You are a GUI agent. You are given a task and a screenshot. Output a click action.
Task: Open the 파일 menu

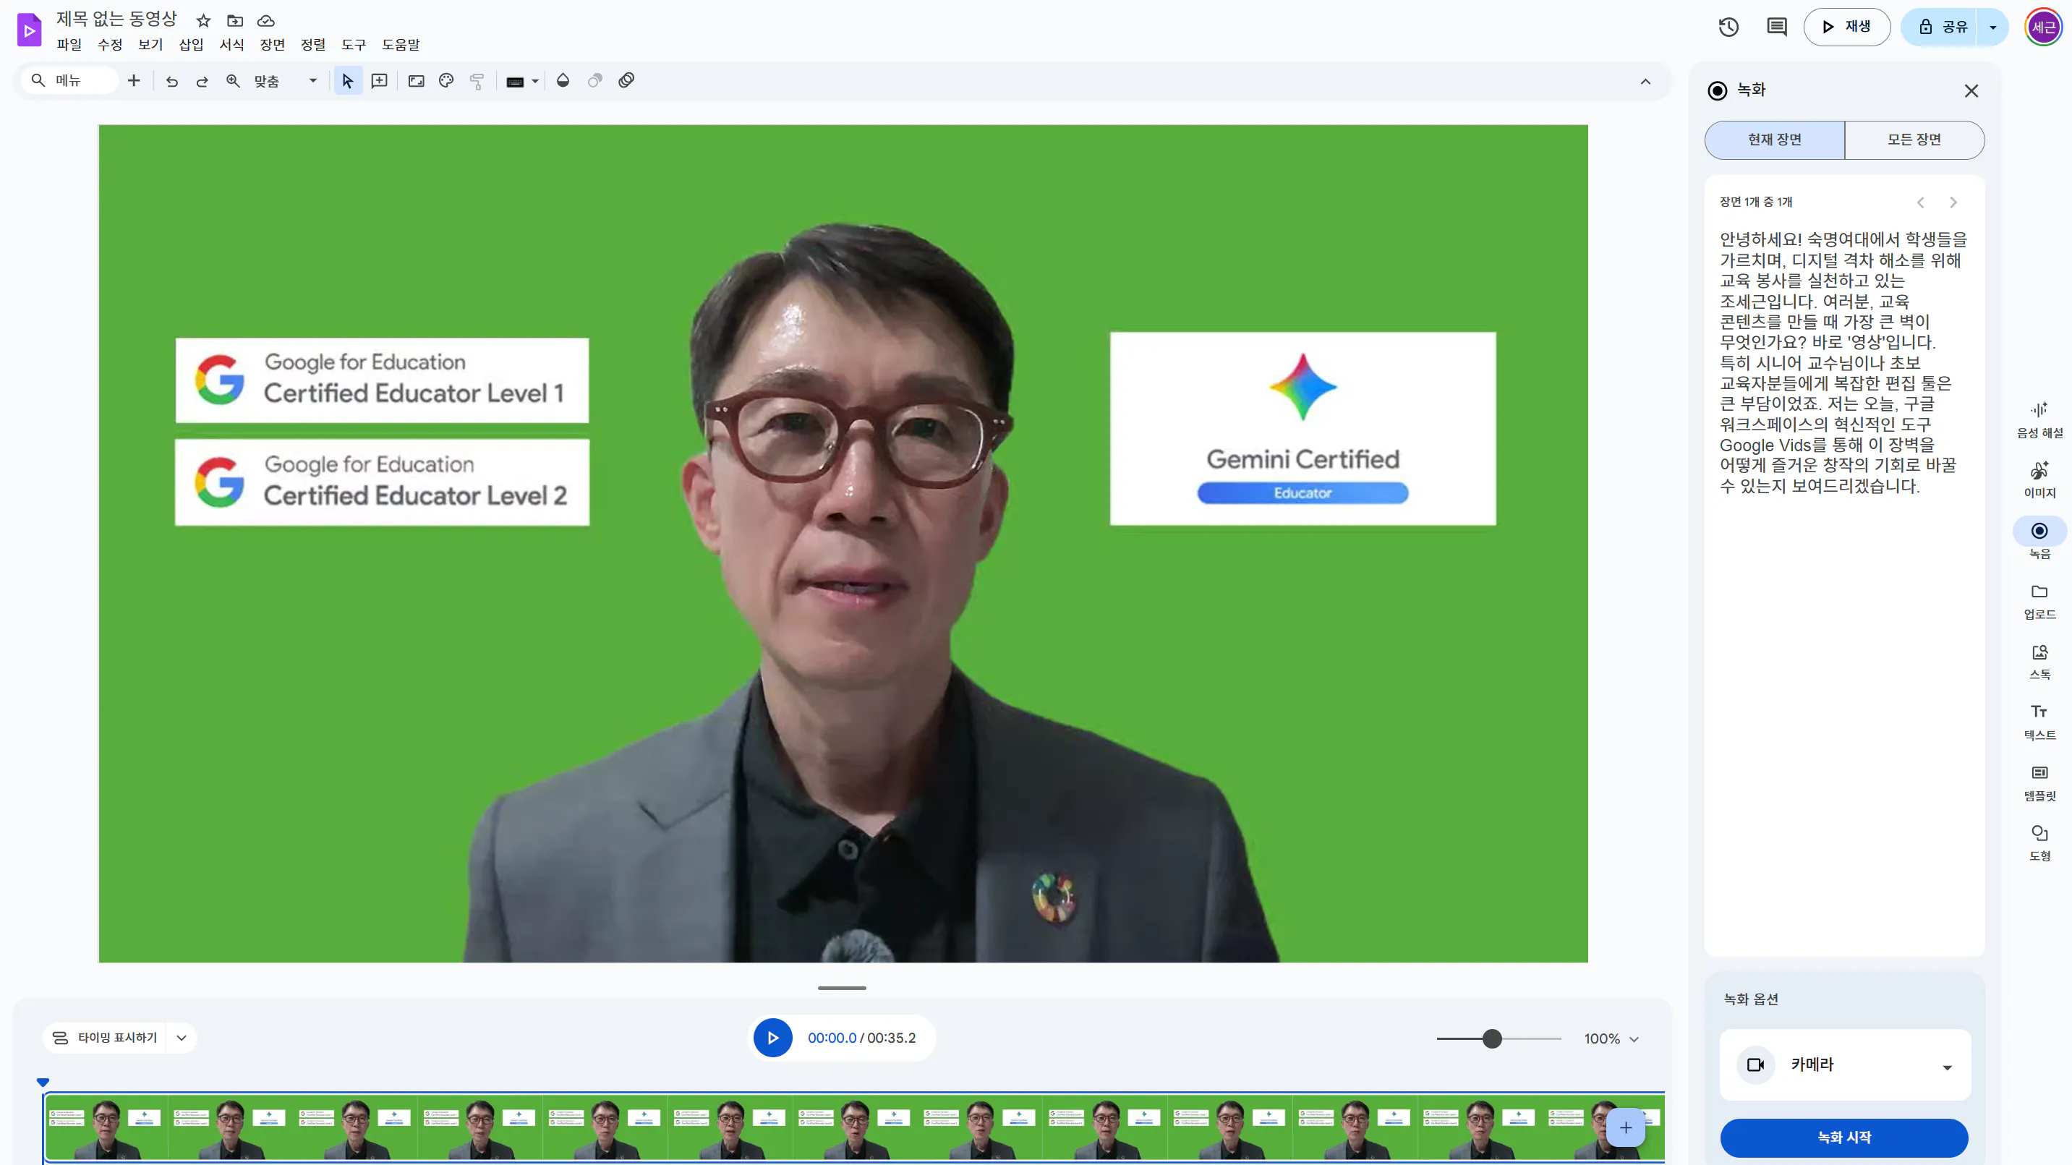[x=69, y=45]
